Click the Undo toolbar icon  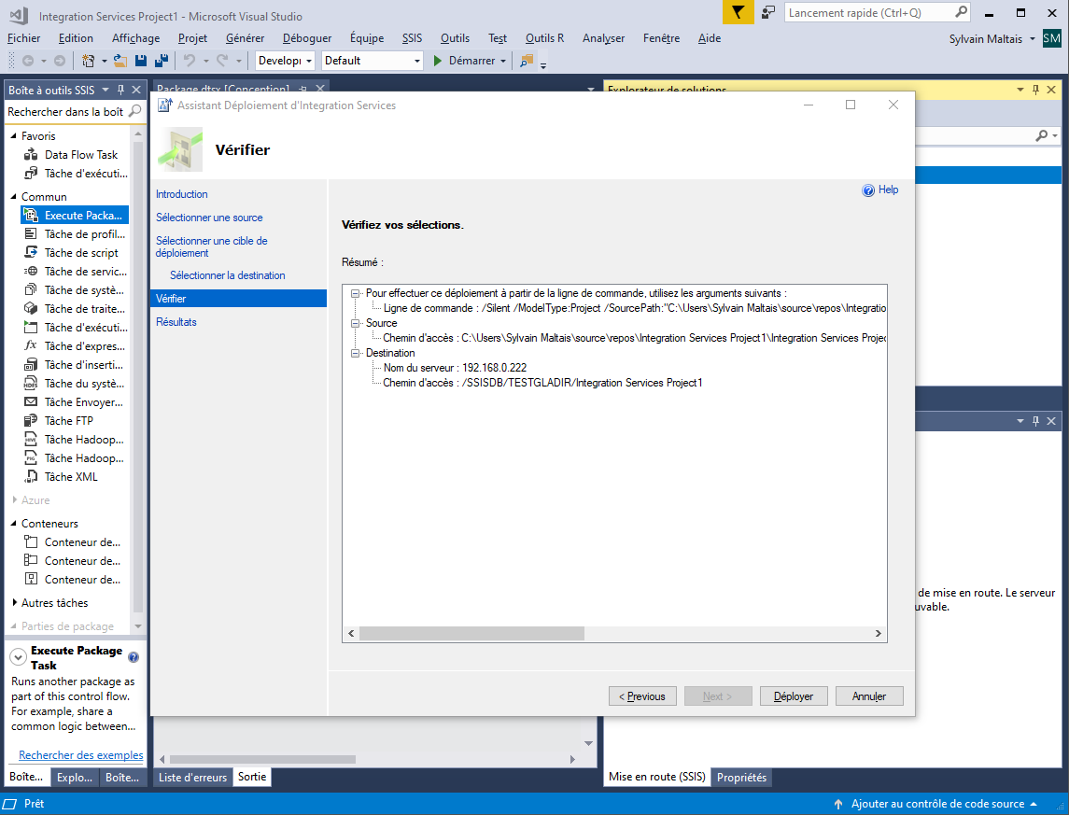click(190, 61)
